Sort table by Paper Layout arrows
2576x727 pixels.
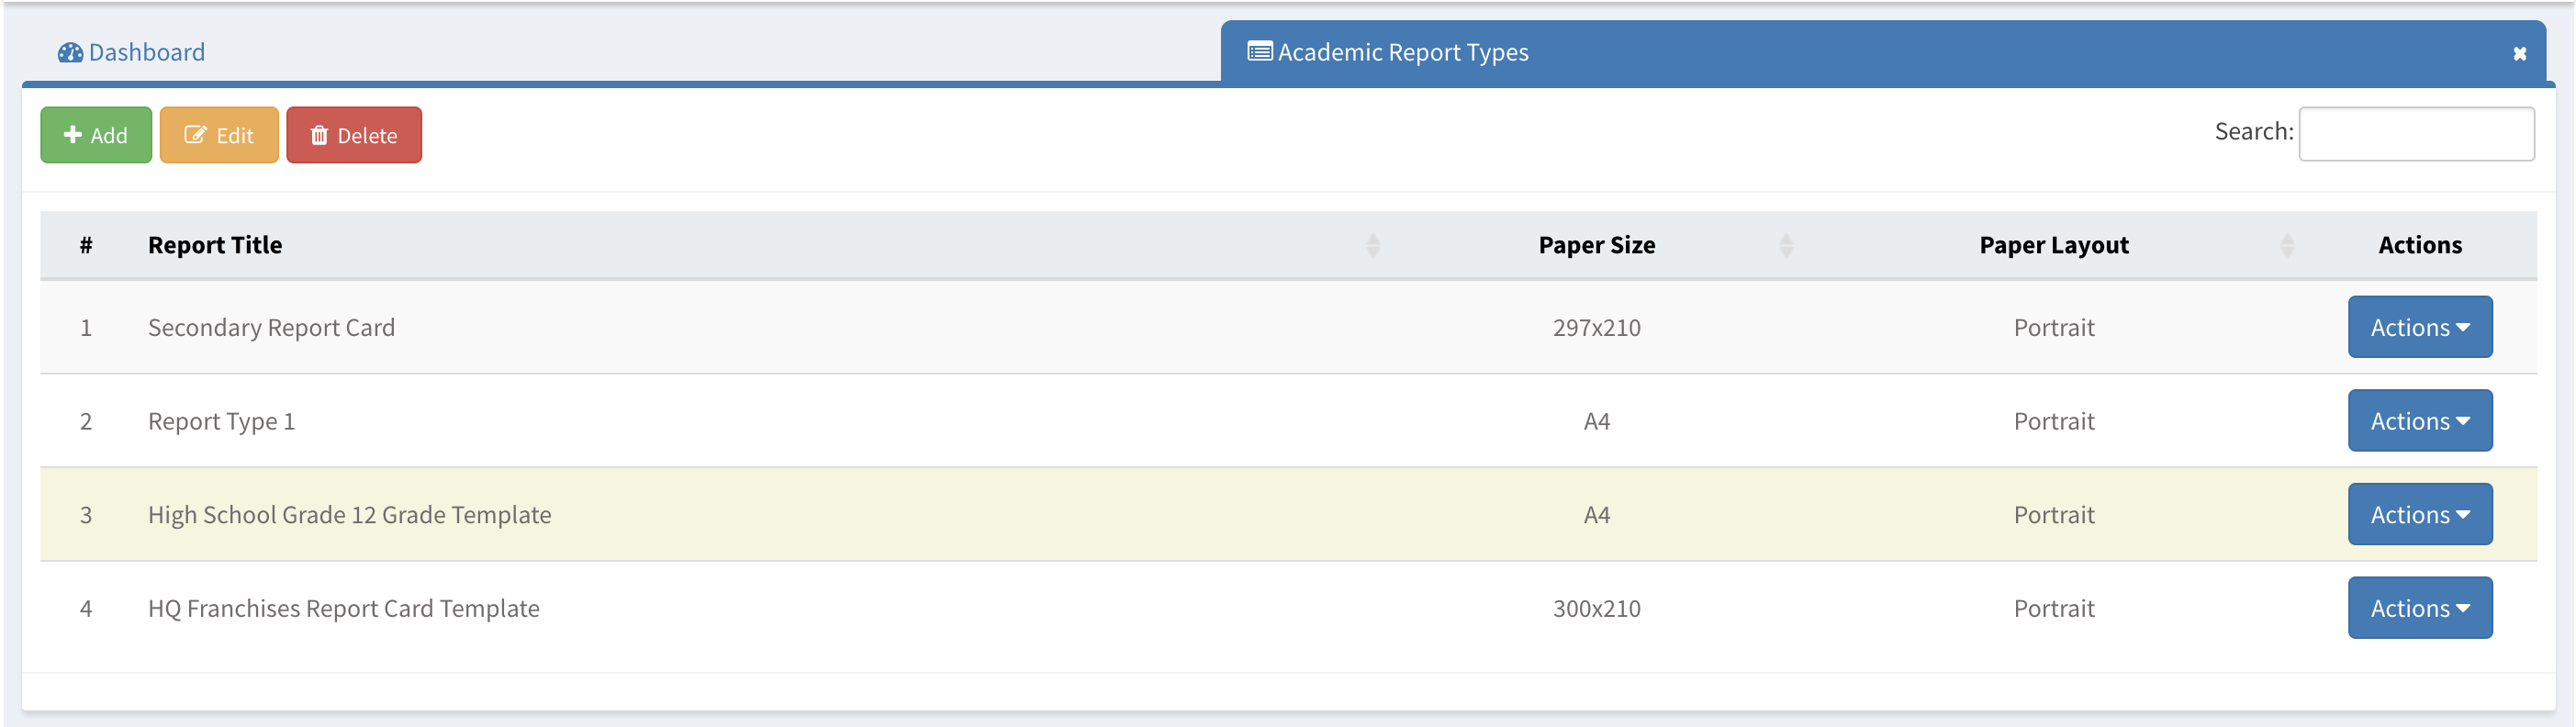pyautogui.click(x=2286, y=246)
